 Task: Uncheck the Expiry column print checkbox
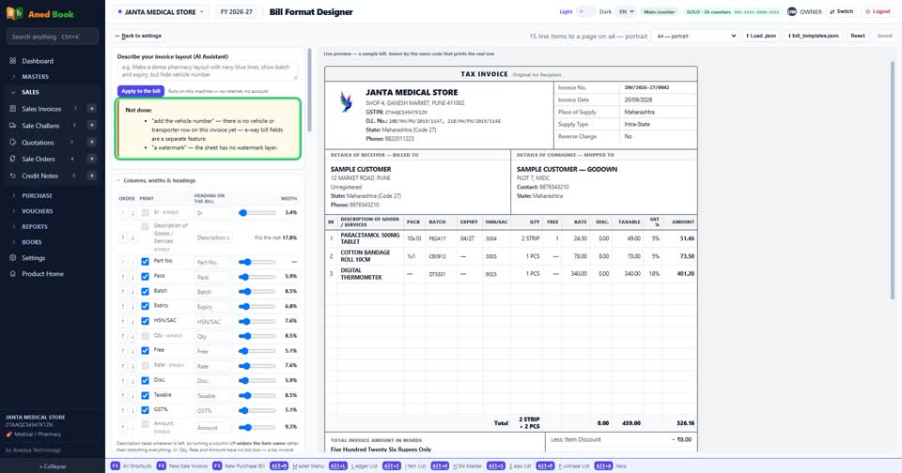click(145, 306)
